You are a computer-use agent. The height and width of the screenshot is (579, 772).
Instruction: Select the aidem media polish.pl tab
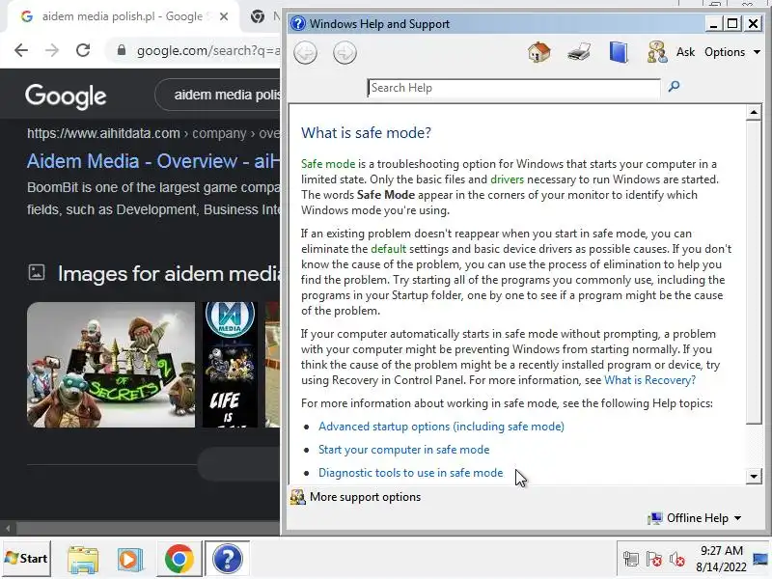[x=123, y=16]
